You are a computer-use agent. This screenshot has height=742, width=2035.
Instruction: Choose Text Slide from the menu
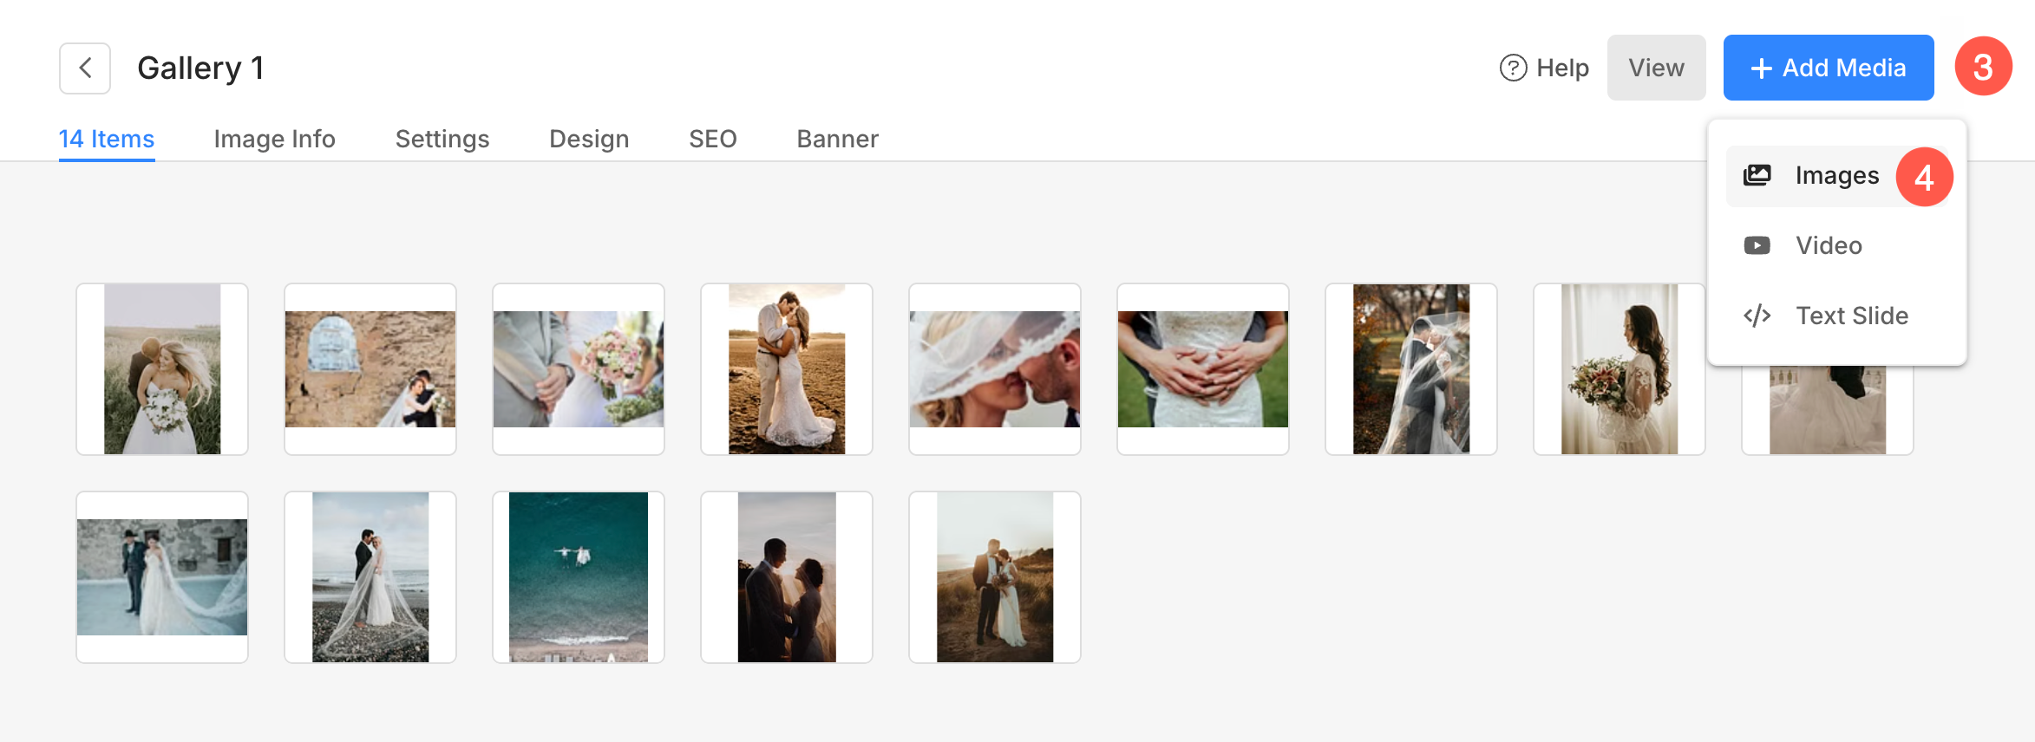tap(1851, 316)
